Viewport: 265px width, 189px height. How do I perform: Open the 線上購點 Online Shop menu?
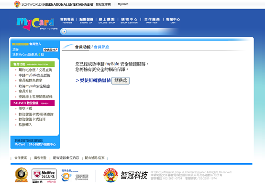[107, 21]
